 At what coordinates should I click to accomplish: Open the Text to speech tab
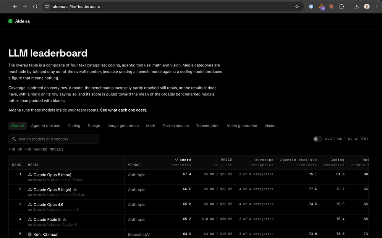pyautogui.click(x=176, y=126)
